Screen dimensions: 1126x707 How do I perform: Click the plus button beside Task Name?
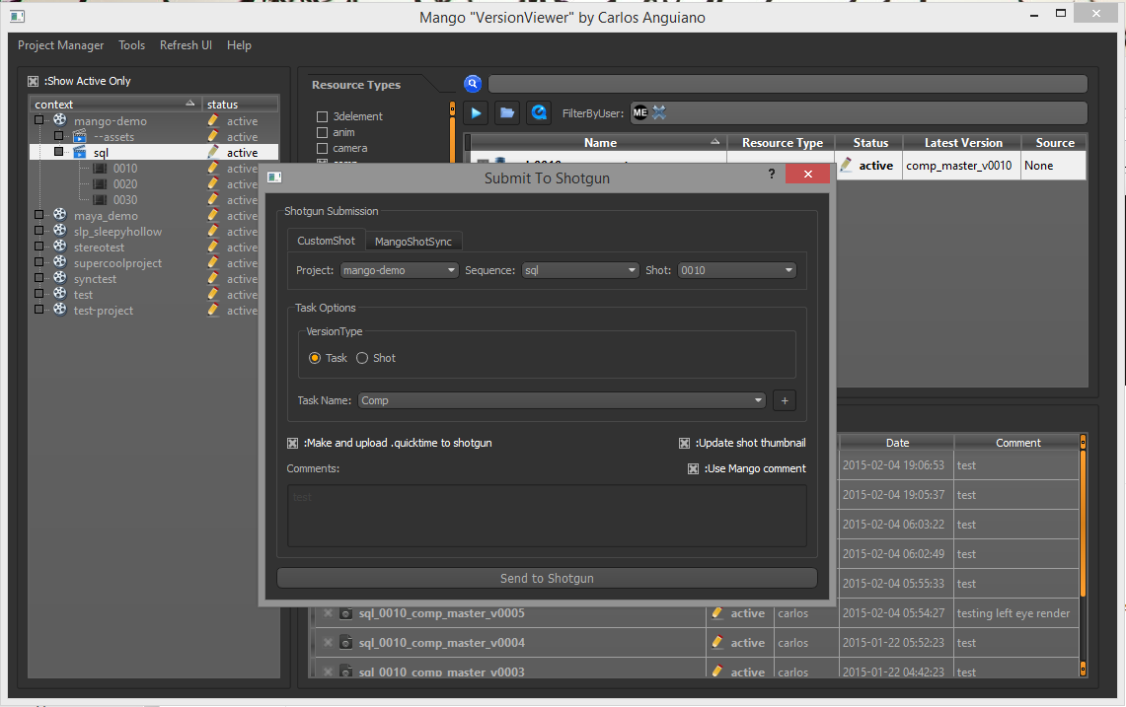(x=785, y=400)
